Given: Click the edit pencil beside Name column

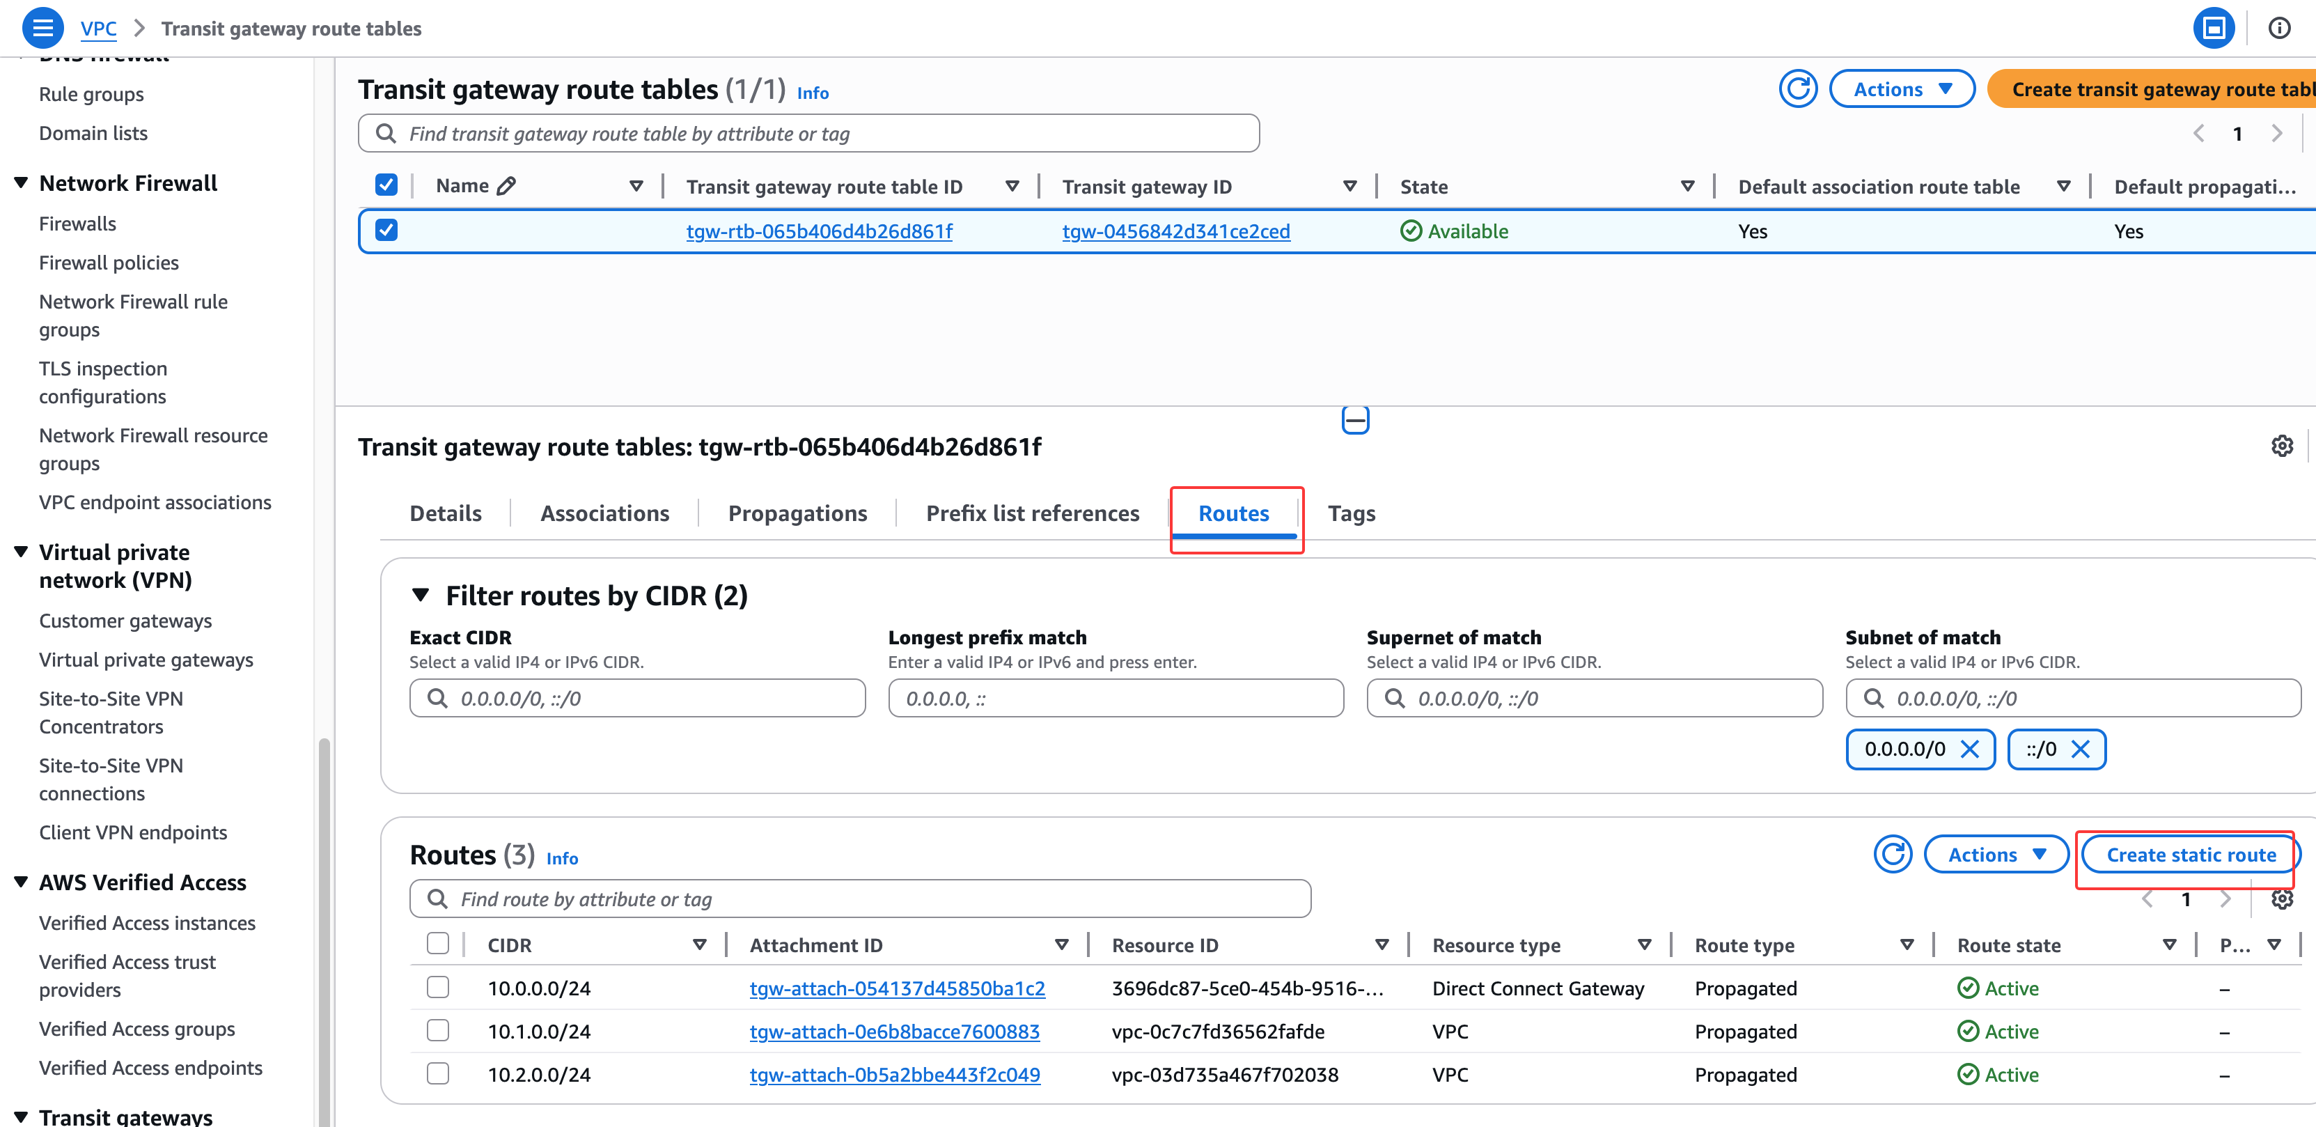Looking at the screenshot, I should click(x=506, y=186).
